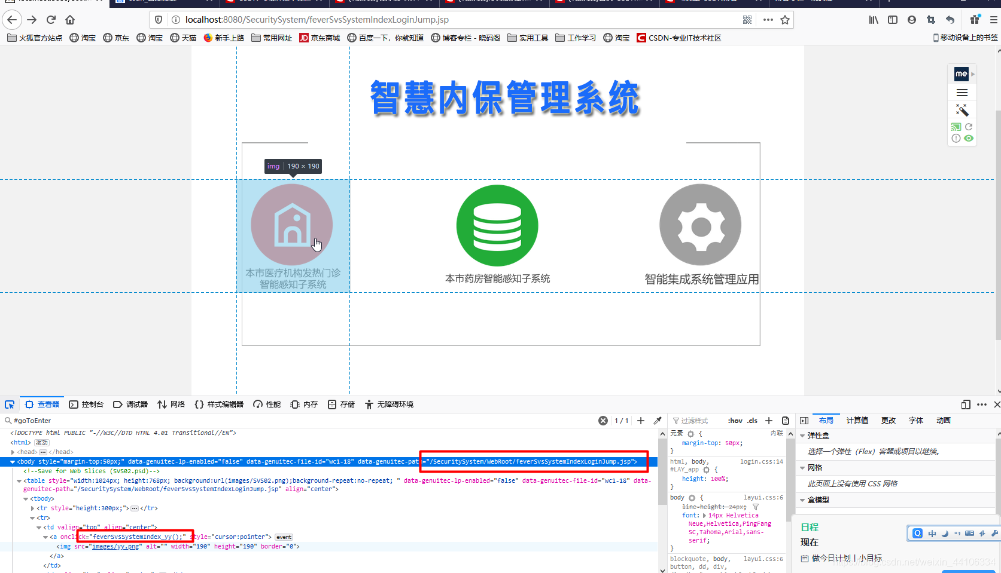The height and width of the screenshot is (573, 1001).
Task: Open the 无障碍环境 Accessibility tab
Action: [x=389, y=405]
